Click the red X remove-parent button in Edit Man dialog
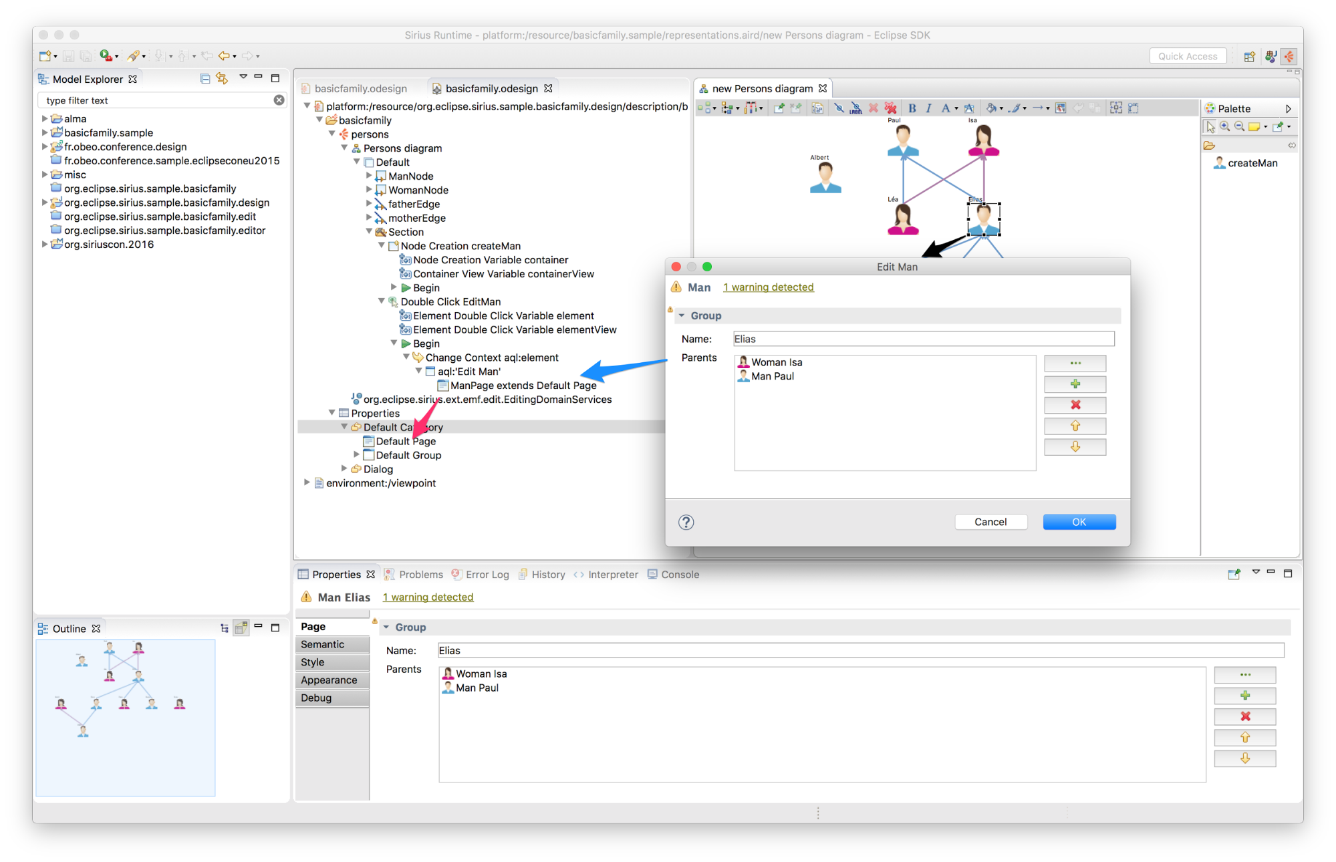 1075,405
